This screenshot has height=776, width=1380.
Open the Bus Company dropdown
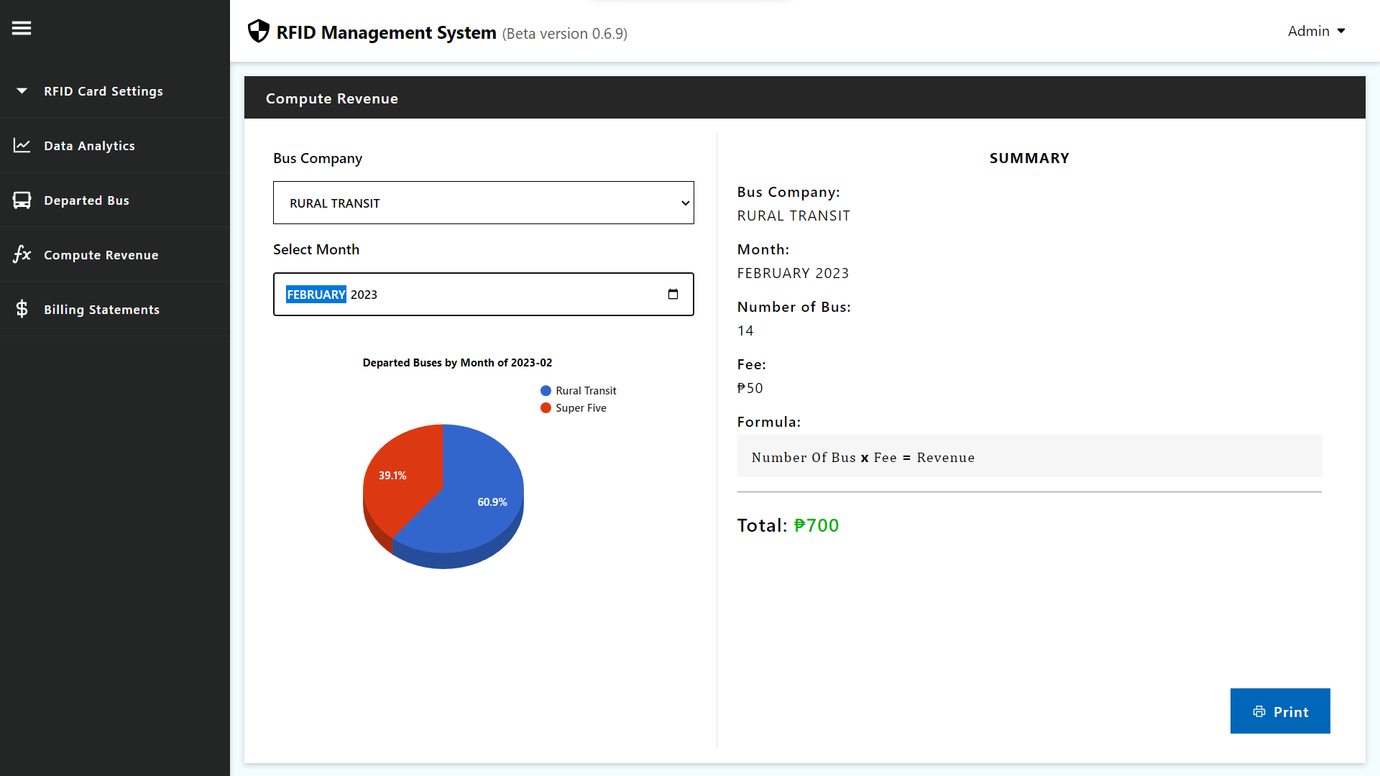coord(483,203)
